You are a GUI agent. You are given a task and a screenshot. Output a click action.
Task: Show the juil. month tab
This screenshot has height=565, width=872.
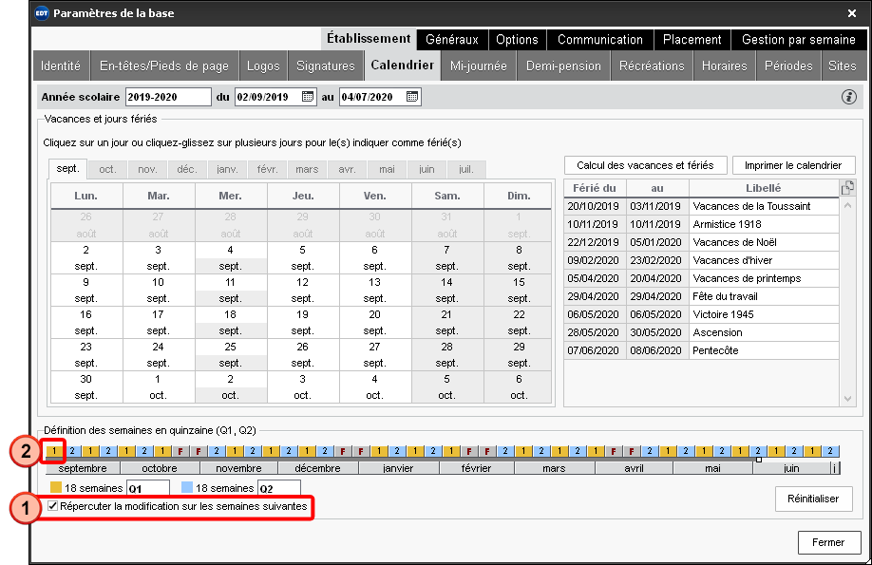pos(466,169)
